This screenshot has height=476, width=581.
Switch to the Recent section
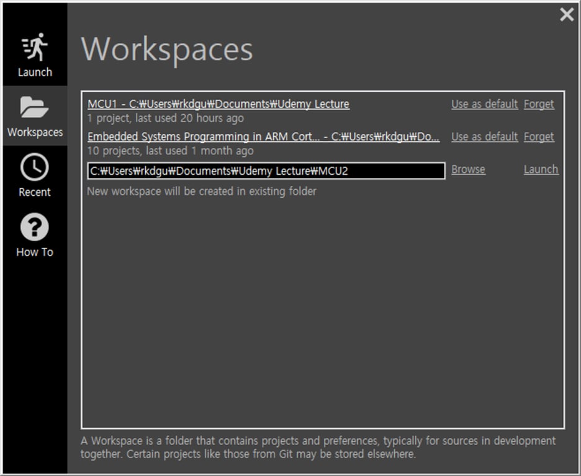tap(34, 177)
